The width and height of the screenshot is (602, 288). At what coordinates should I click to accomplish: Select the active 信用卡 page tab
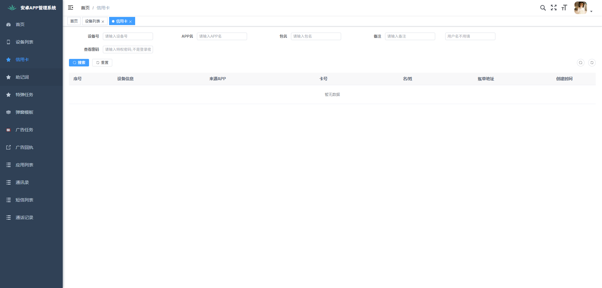click(x=122, y=21)
